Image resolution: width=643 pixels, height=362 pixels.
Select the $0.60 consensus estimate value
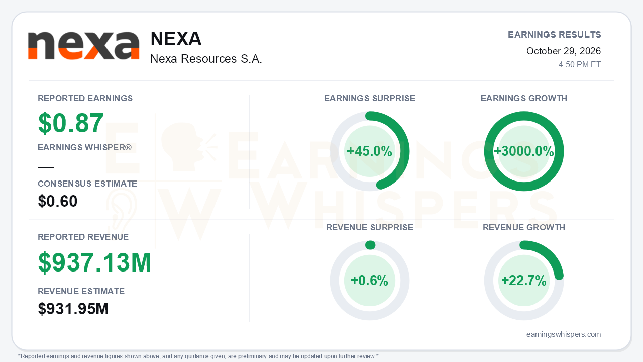[x=58, y=201]
